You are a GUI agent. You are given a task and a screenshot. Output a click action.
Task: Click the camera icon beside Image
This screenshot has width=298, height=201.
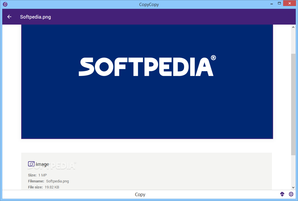pos(31,164)
